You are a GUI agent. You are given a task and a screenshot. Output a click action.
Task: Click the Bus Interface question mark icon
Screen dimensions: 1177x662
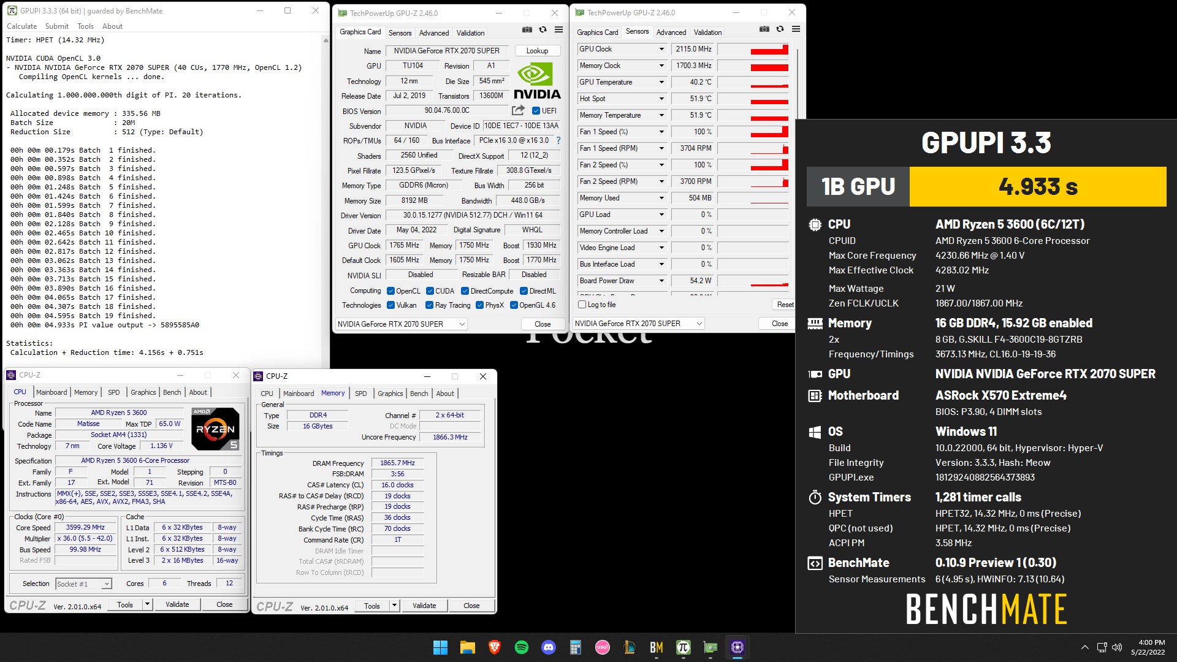tap(558, 140)
